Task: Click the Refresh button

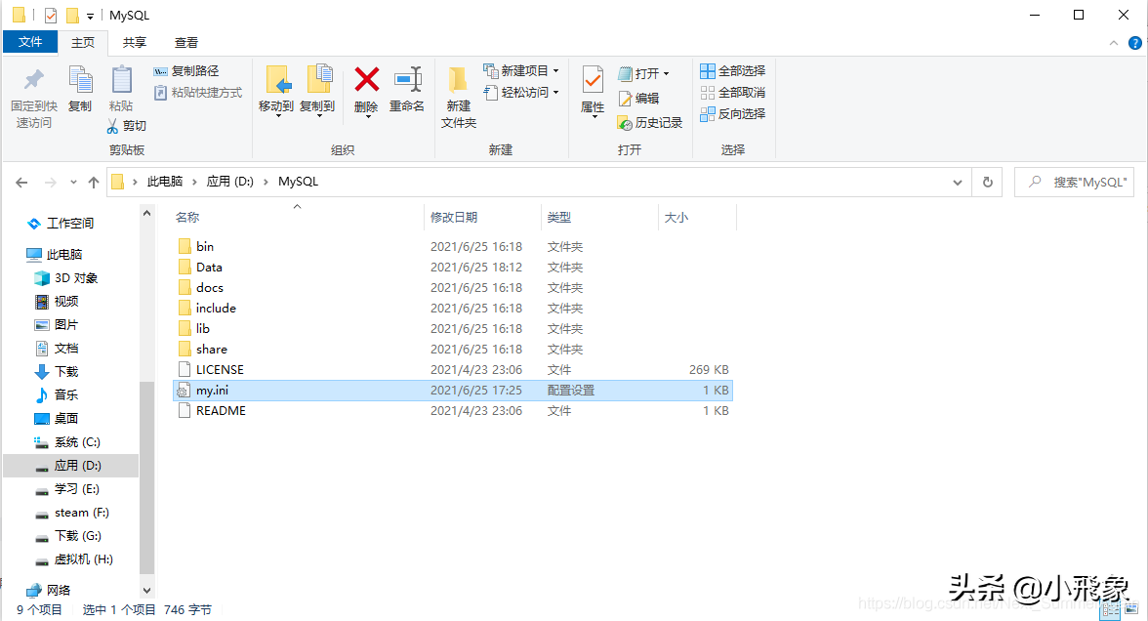Action: [988, 183]
